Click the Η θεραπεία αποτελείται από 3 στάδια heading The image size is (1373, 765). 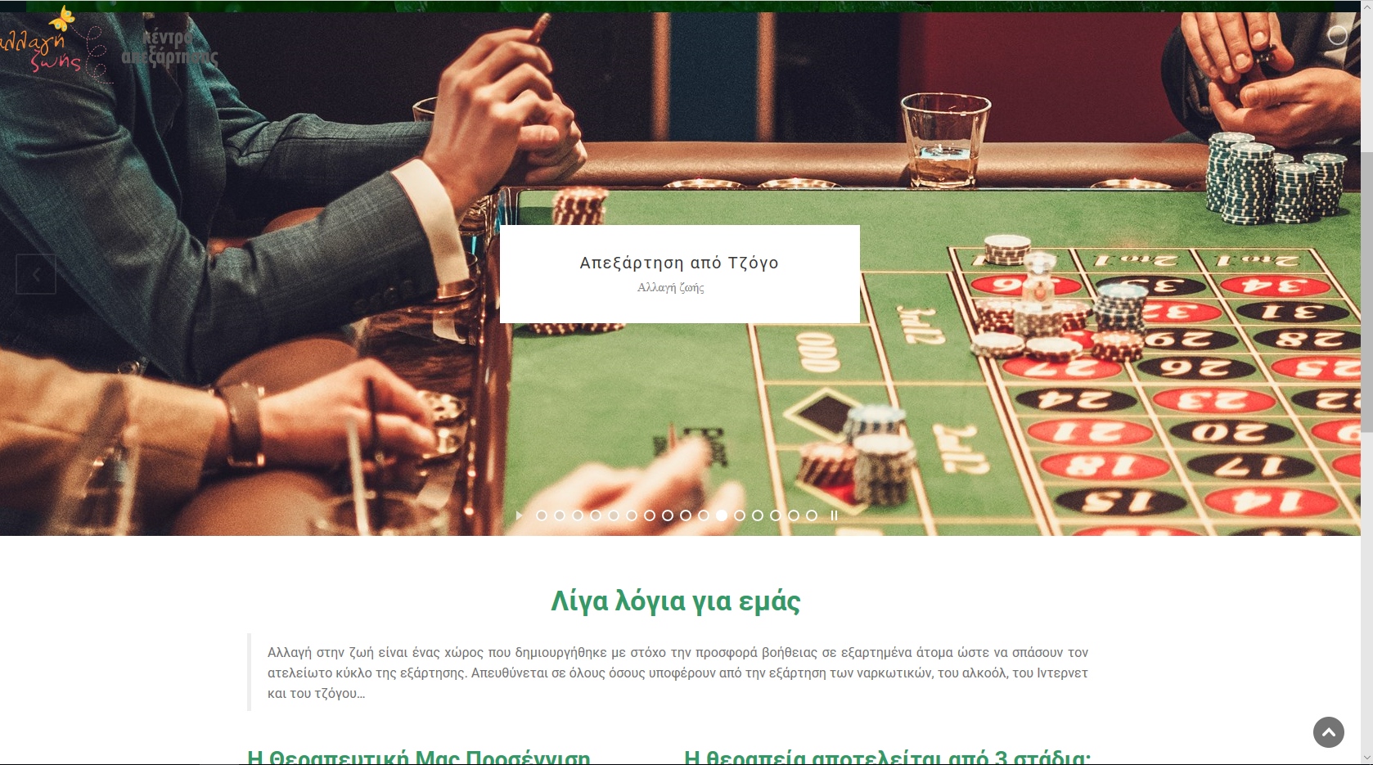(x=888, y=756)
